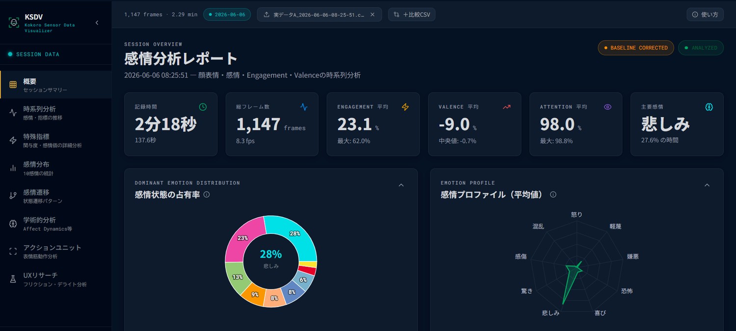The width and height of the screenshot is (736, 331).
Task: Click the brain icon on 主要感情 card
Action: coord(709,106)
